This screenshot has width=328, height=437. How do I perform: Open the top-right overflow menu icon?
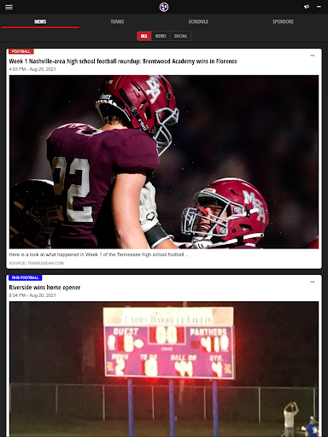pyautogui.click(x=319, y=7)
